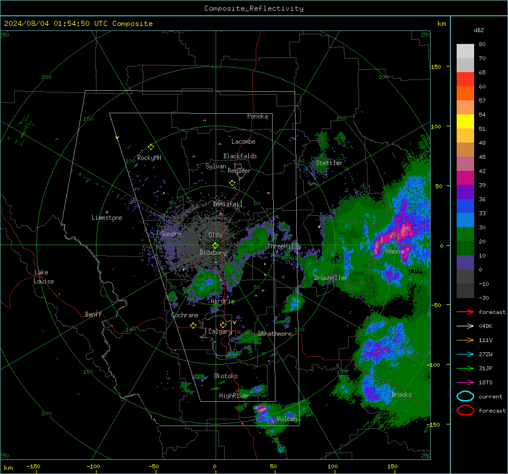508x474 pixels.
Task: Pick the red 60-65 dBZ swatch
Action: [x=465, y=79]
